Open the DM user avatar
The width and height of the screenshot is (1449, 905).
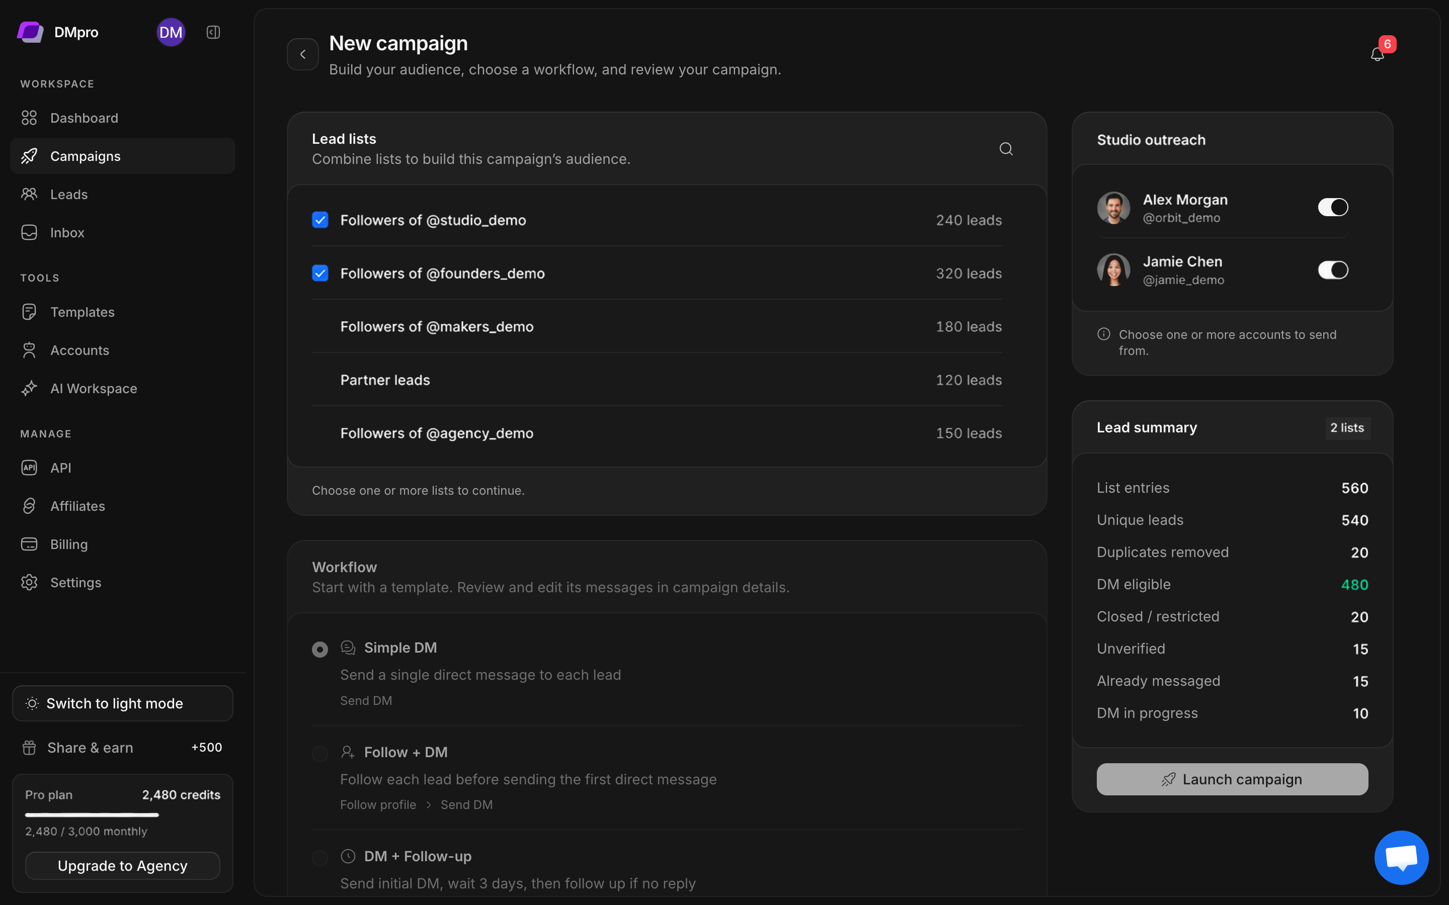click(x=171, y=32)
